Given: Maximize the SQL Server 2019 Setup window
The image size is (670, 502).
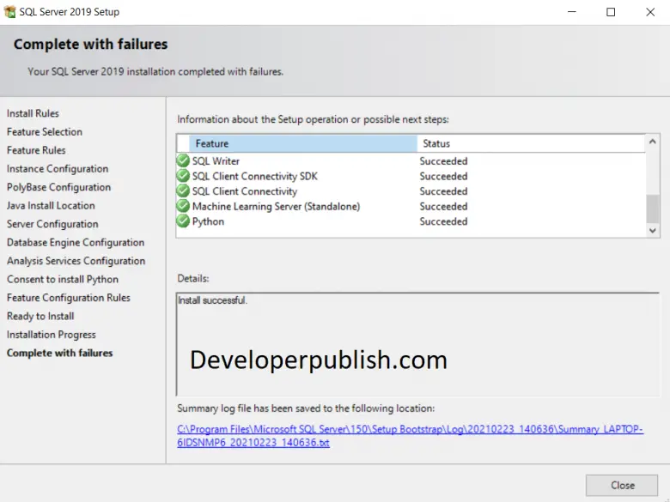Looking at the screenshot, I should click(x=611, y=12).
